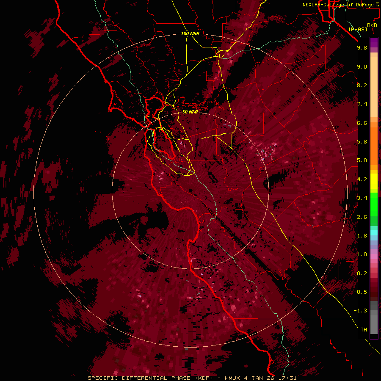Click the 4.2 scale label
The width and height of the screenshot is (381, 381).
pos(362,179)
